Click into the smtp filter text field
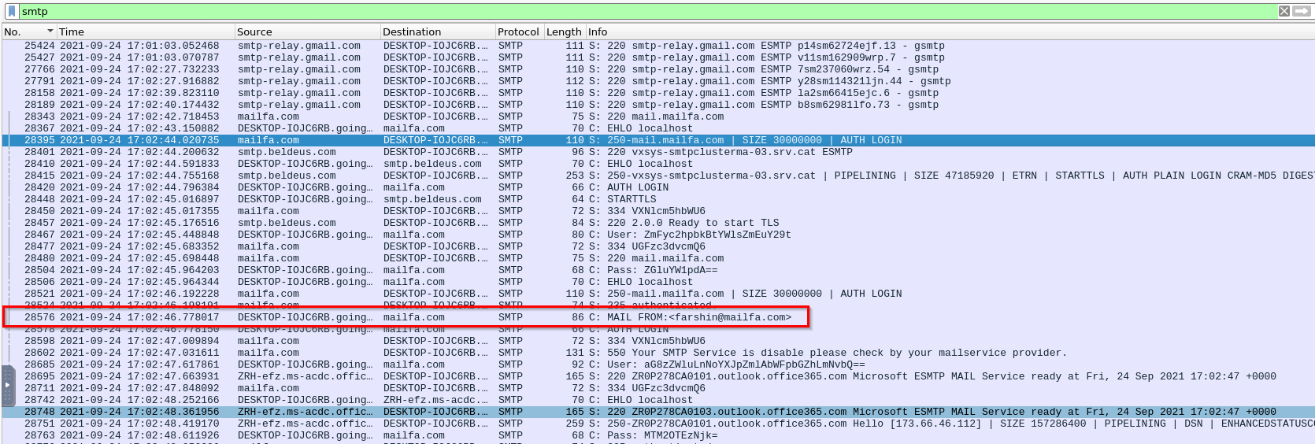Screen dimensions: 1315x444 pyautogui.click(x=630, y=11)
